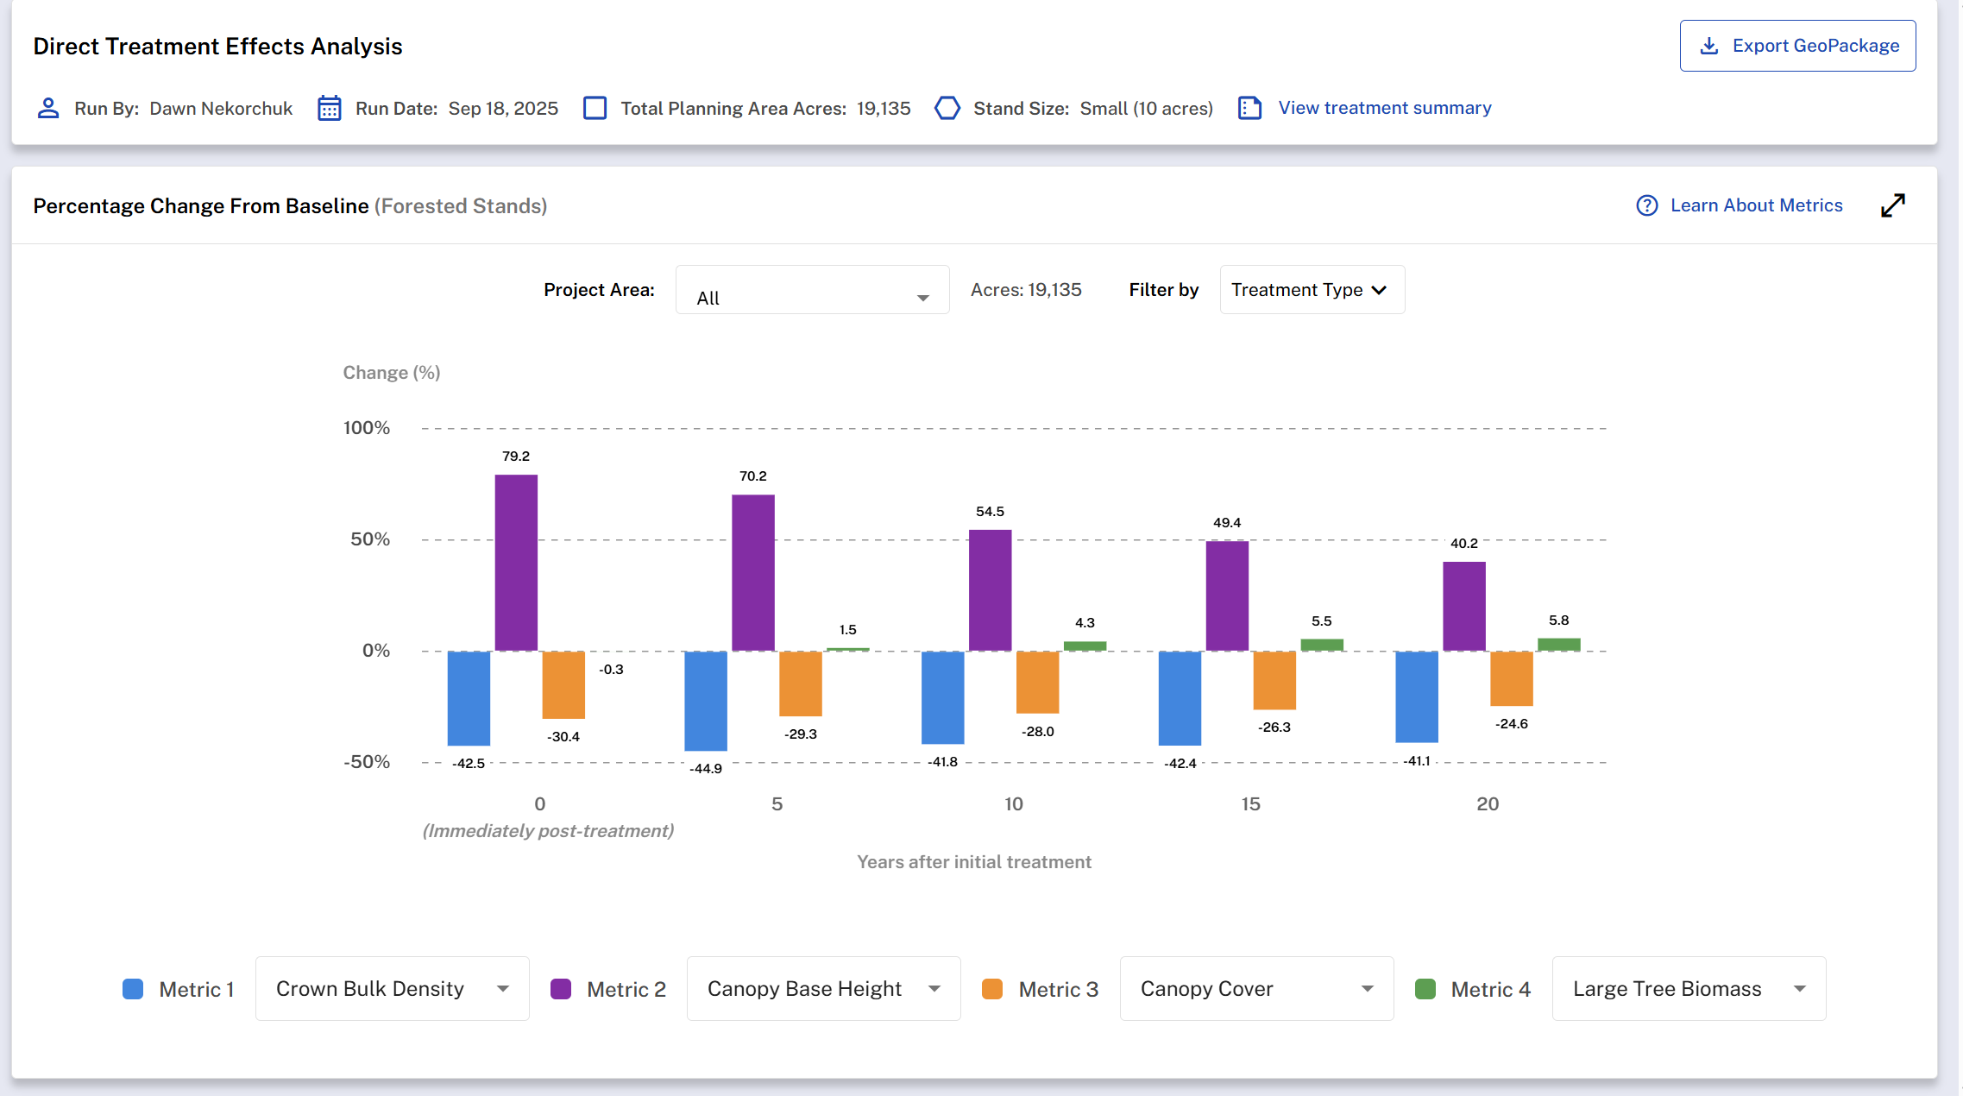Open the Treatment Type filter dropdown
Viewport: 1963px width, 1096px height.
click(1312, 290)
